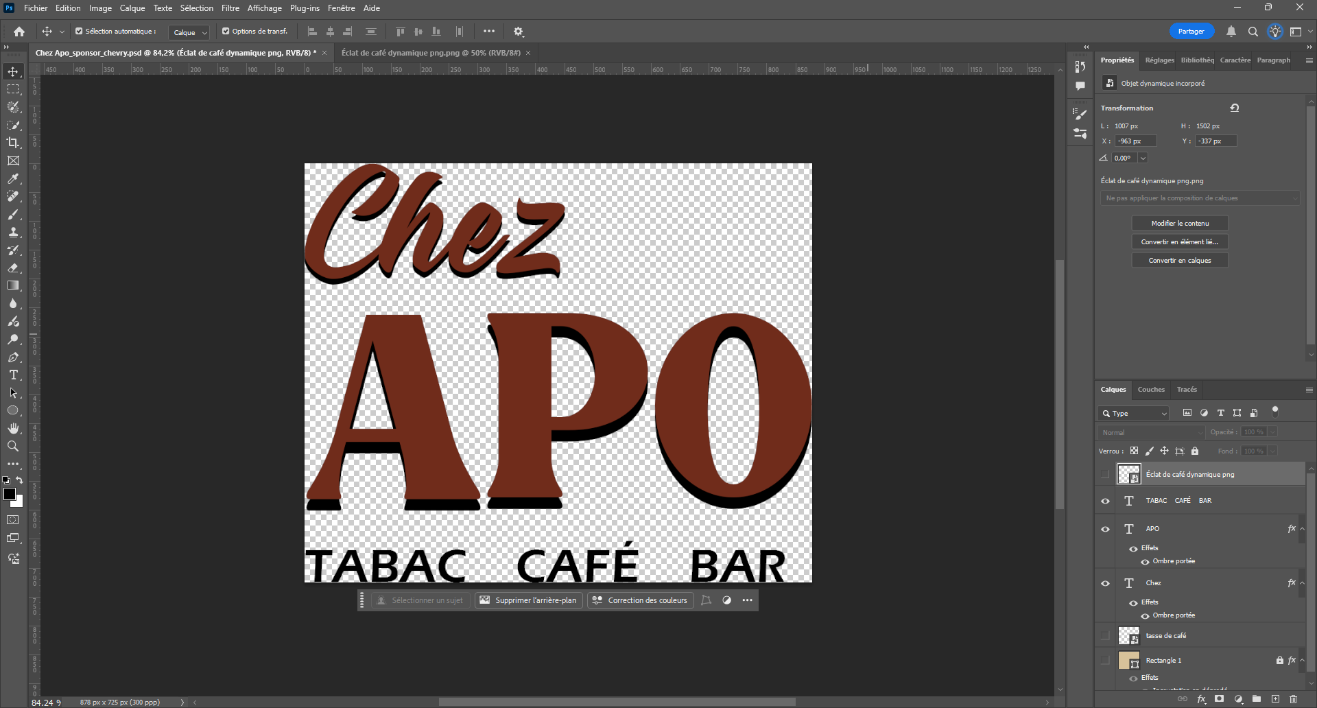Viewport: 1317px width, 708px height.
Task: Switch to the Réglages tab
Action: (1160, 60)
